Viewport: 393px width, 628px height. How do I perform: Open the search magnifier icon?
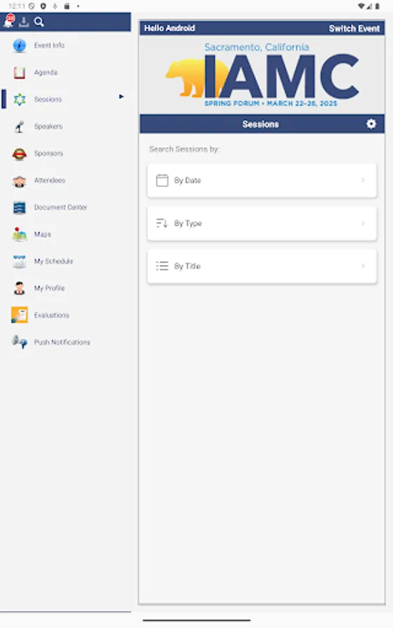[x=39, y=22]
